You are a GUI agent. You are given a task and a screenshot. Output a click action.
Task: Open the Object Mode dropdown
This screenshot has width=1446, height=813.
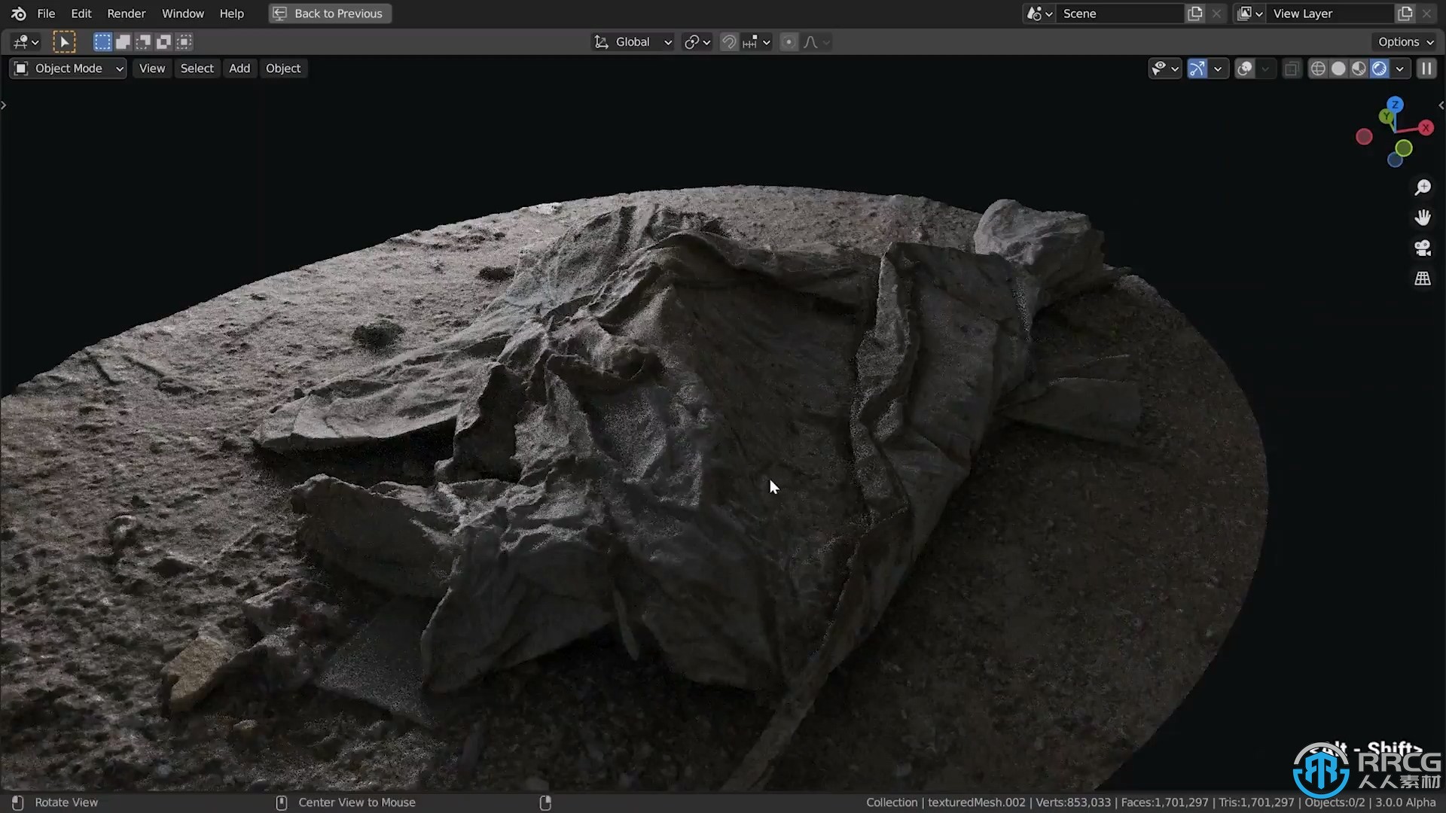[68, 68]
